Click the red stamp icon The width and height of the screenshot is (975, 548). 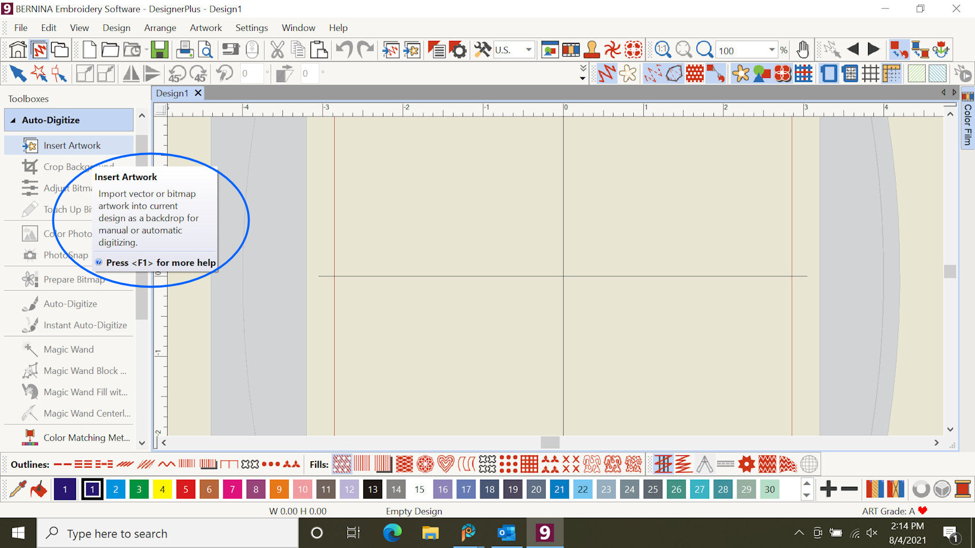(592, 50)
